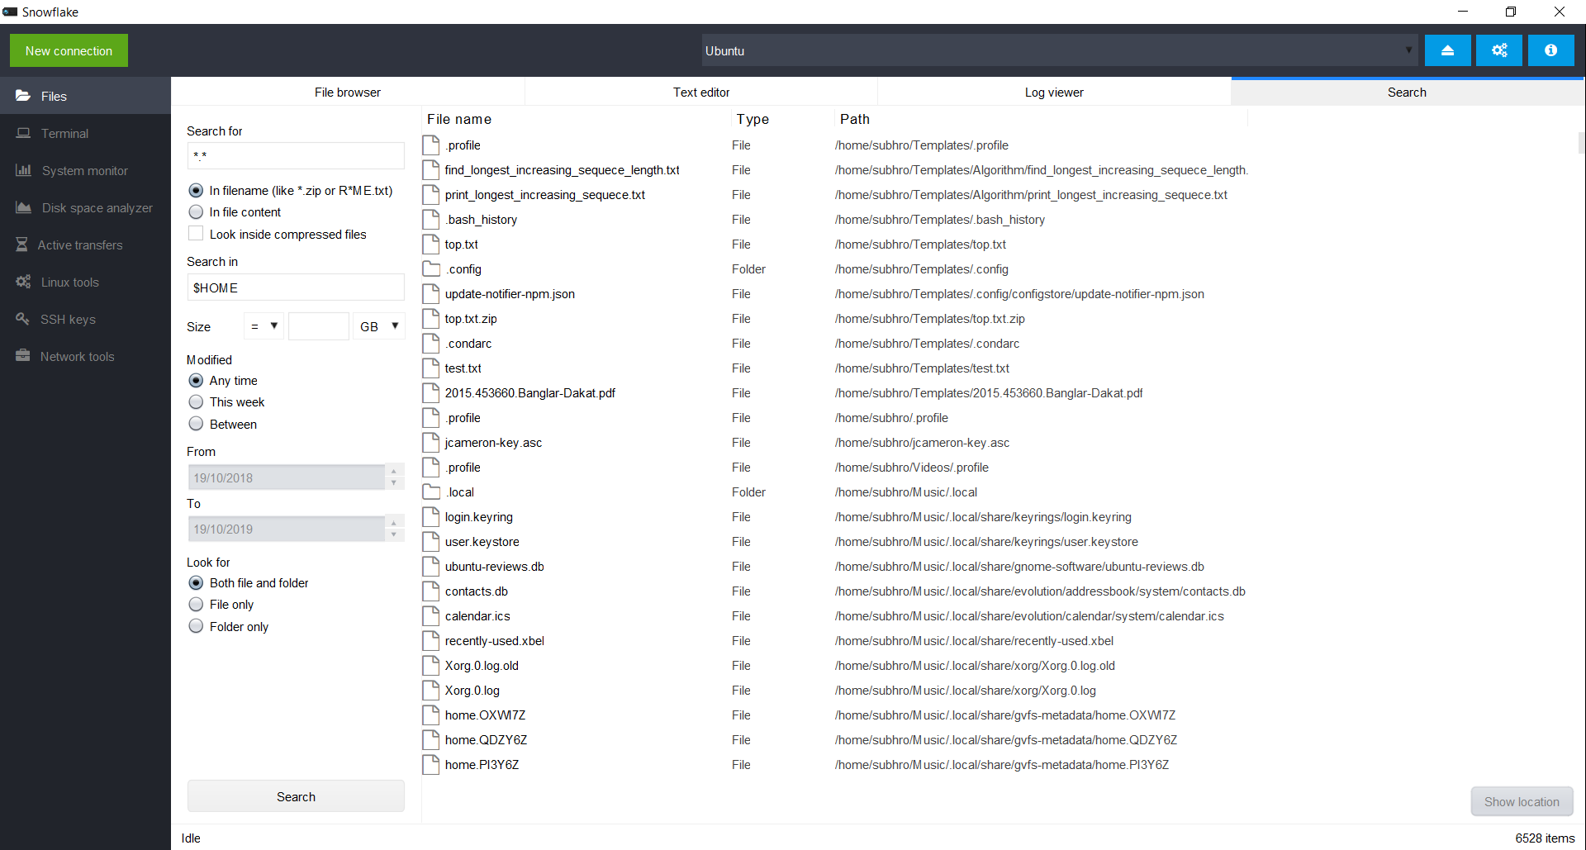Increment the From date with the stepper arrow
The height and width of the screenshot is (850, 1586).
point(394,472)
